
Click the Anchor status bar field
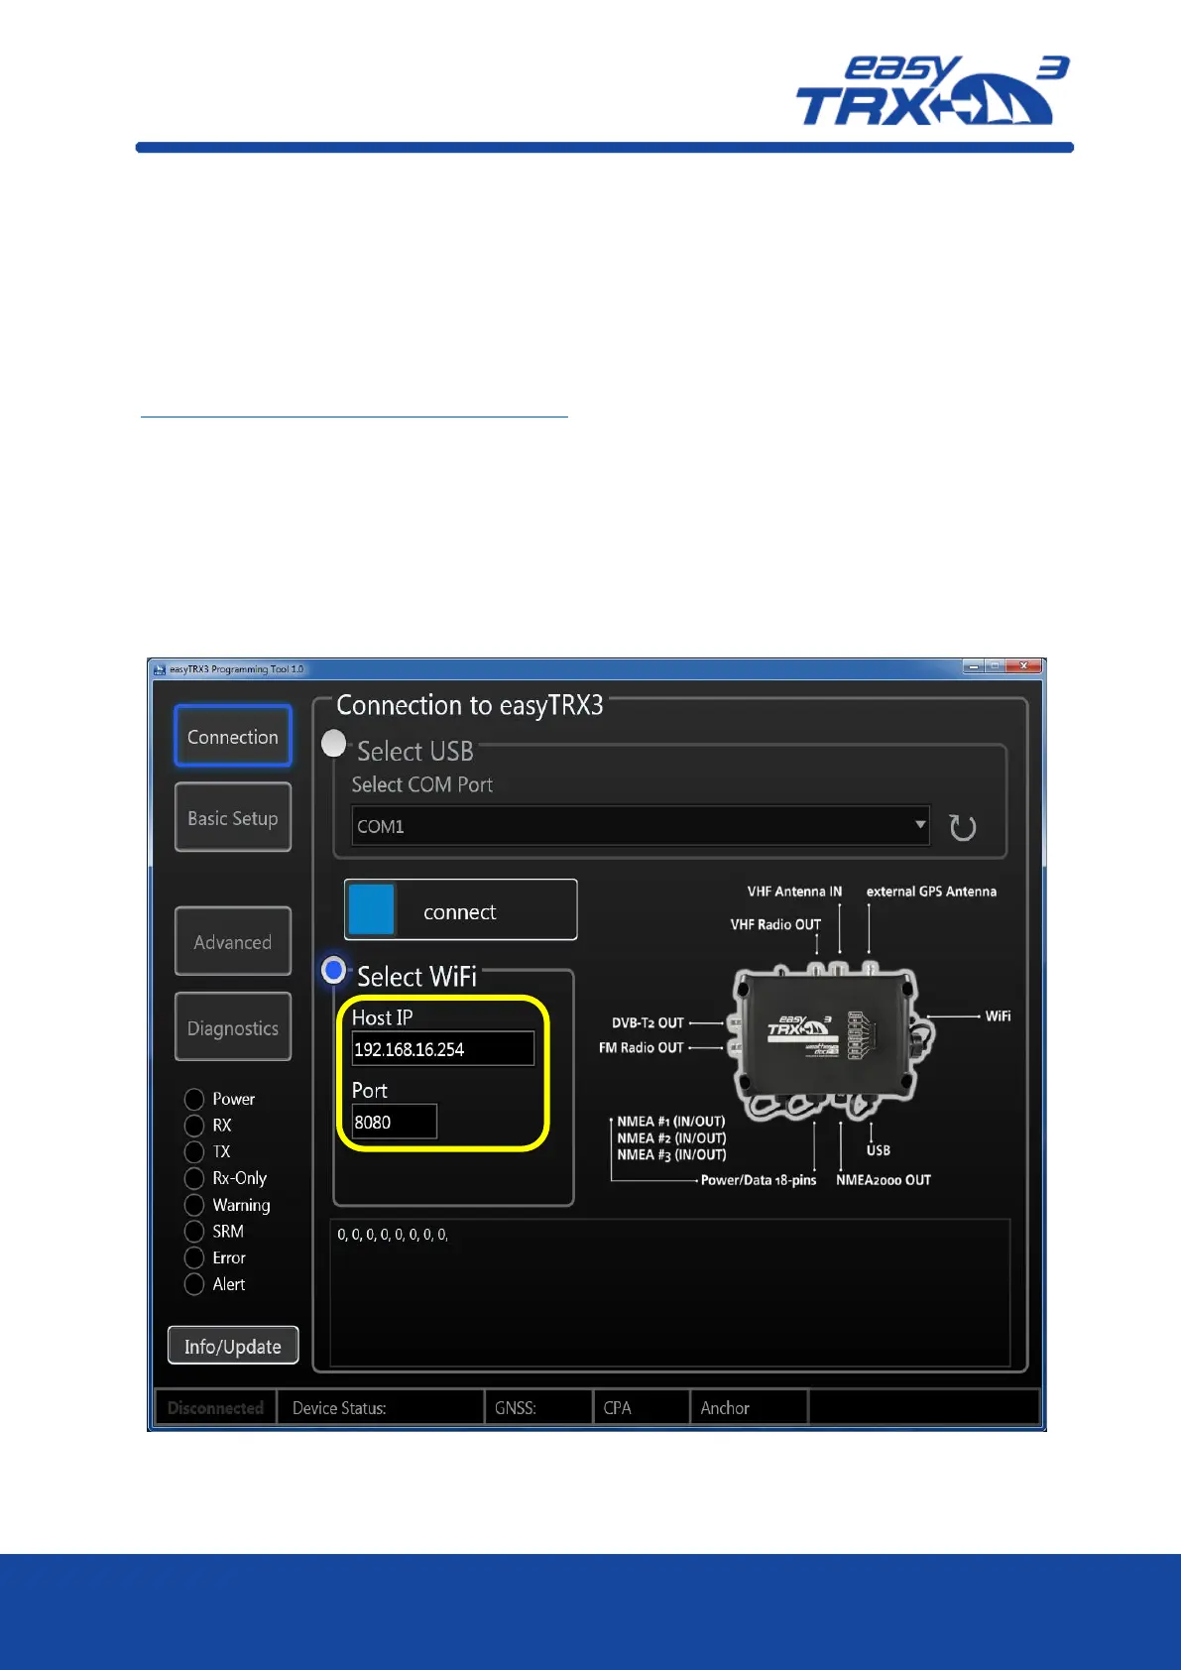click(x=750, y=1407)
